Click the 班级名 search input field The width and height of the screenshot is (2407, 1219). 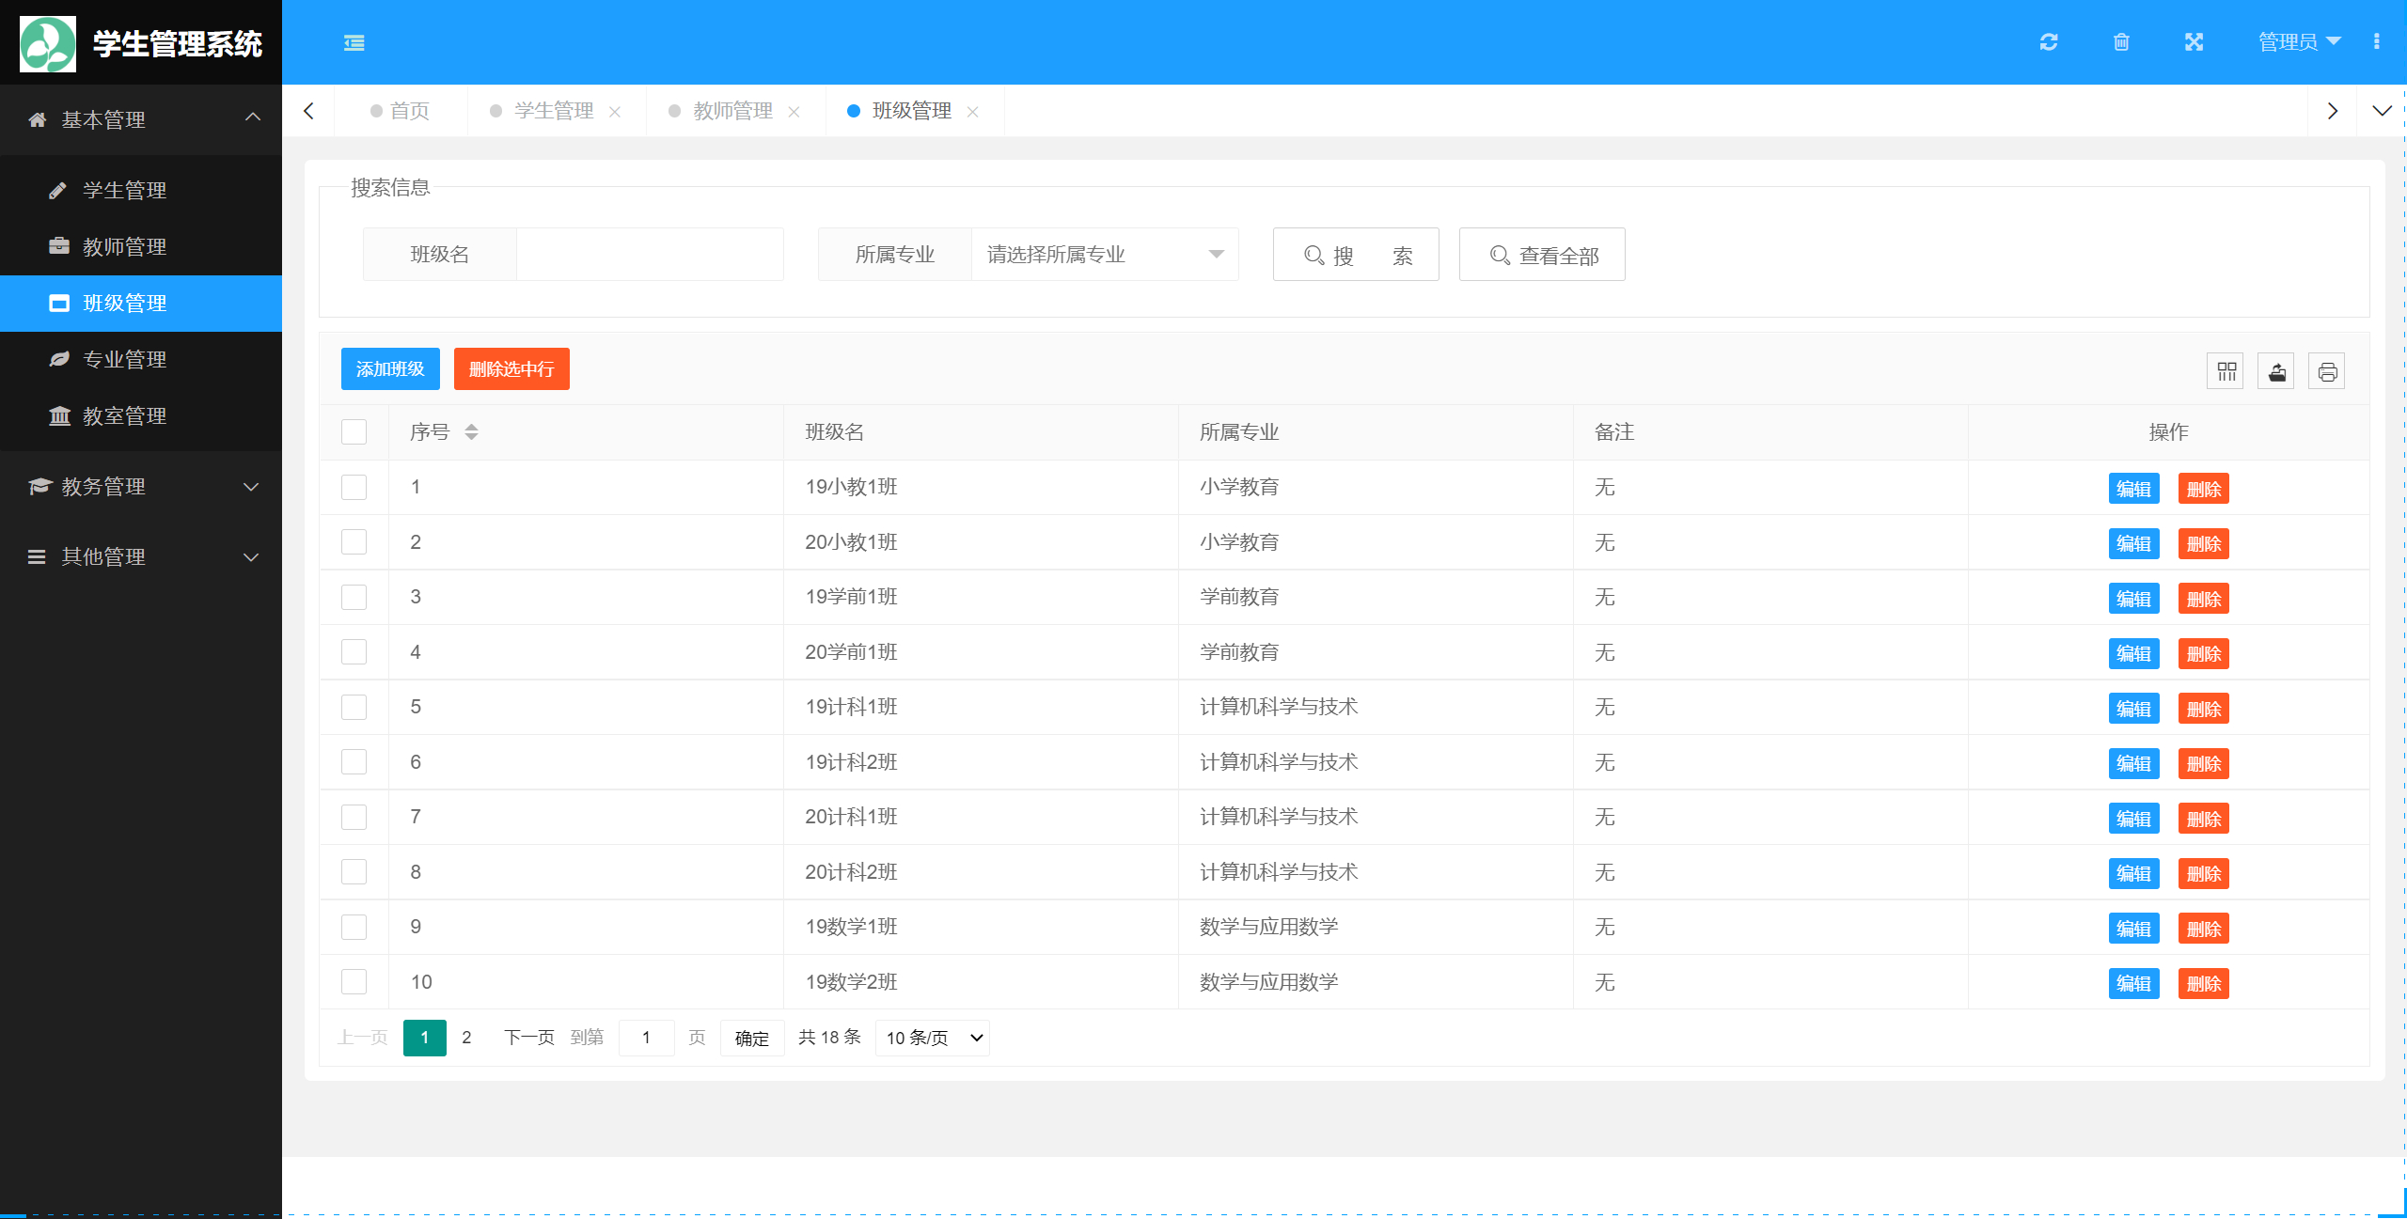pyautogui.click(x=650, y=255)
